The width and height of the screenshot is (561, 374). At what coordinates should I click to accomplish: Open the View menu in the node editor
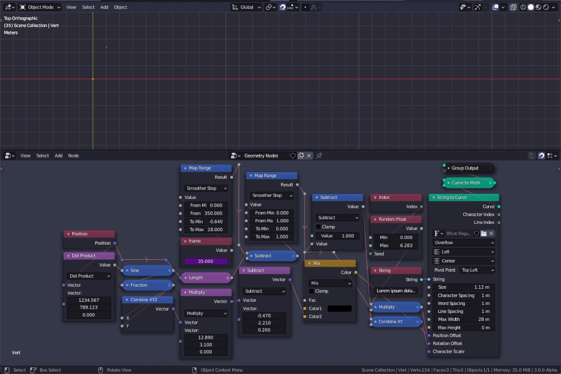click(25, 156)
